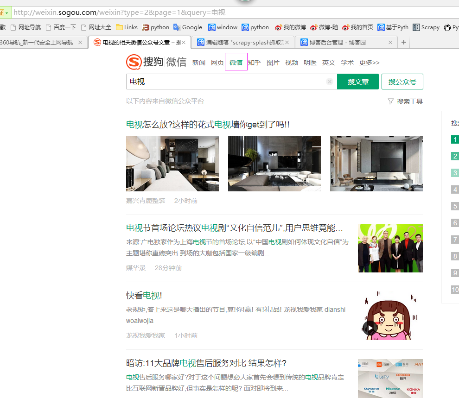
Task: Expand the dropdown left of the address bar
Action: pyautogui.click(x=6, y=13)
